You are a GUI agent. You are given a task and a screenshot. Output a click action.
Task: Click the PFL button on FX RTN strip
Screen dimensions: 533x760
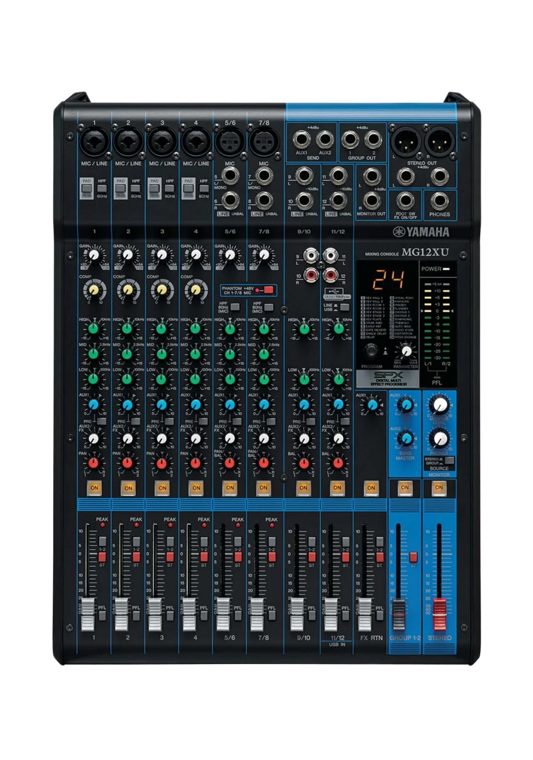point(379,616)
